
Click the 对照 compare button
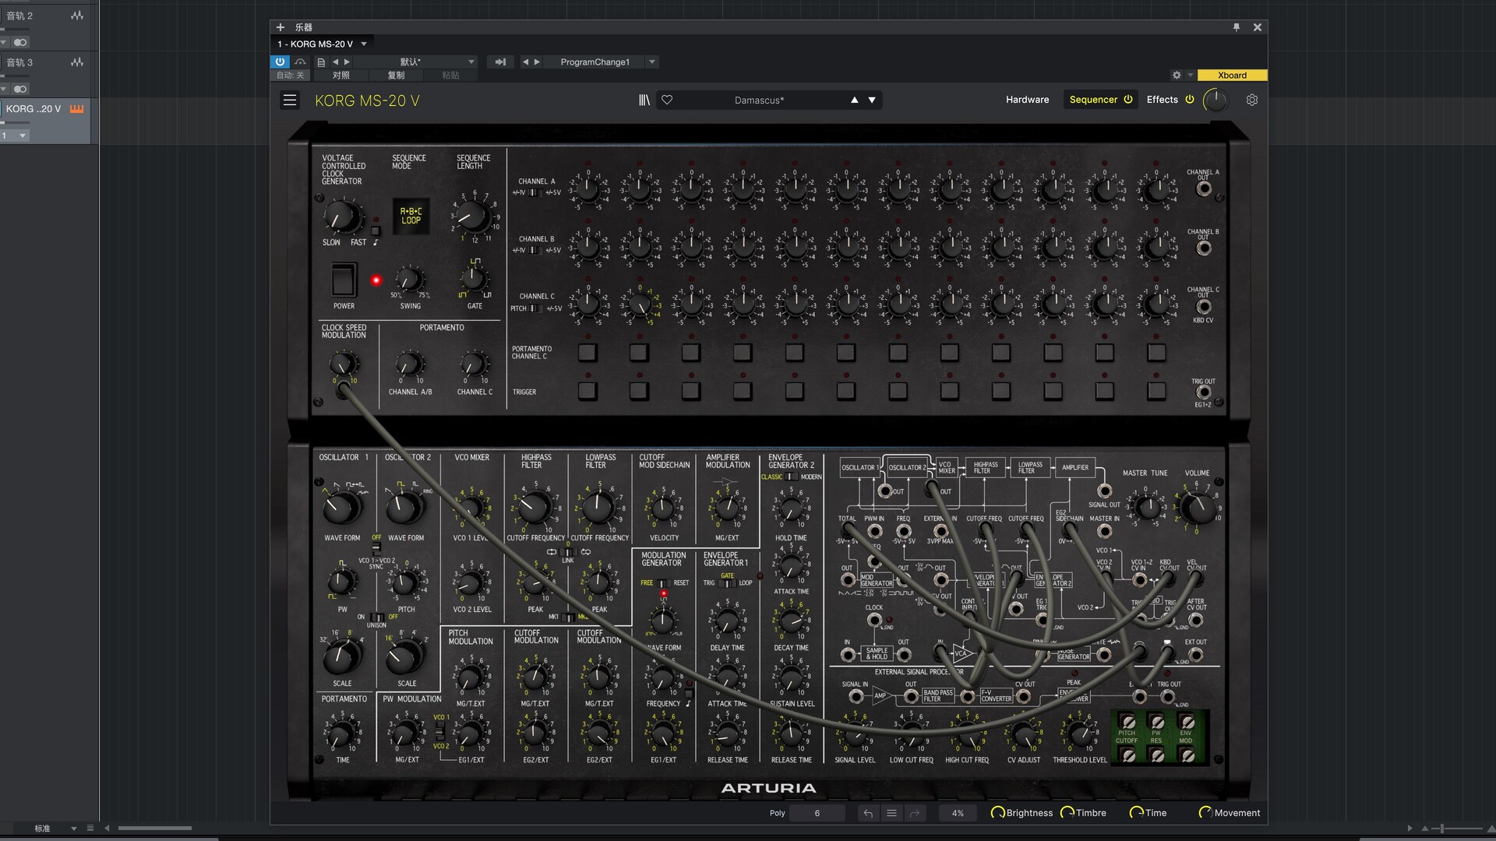[x=341, y=76]
